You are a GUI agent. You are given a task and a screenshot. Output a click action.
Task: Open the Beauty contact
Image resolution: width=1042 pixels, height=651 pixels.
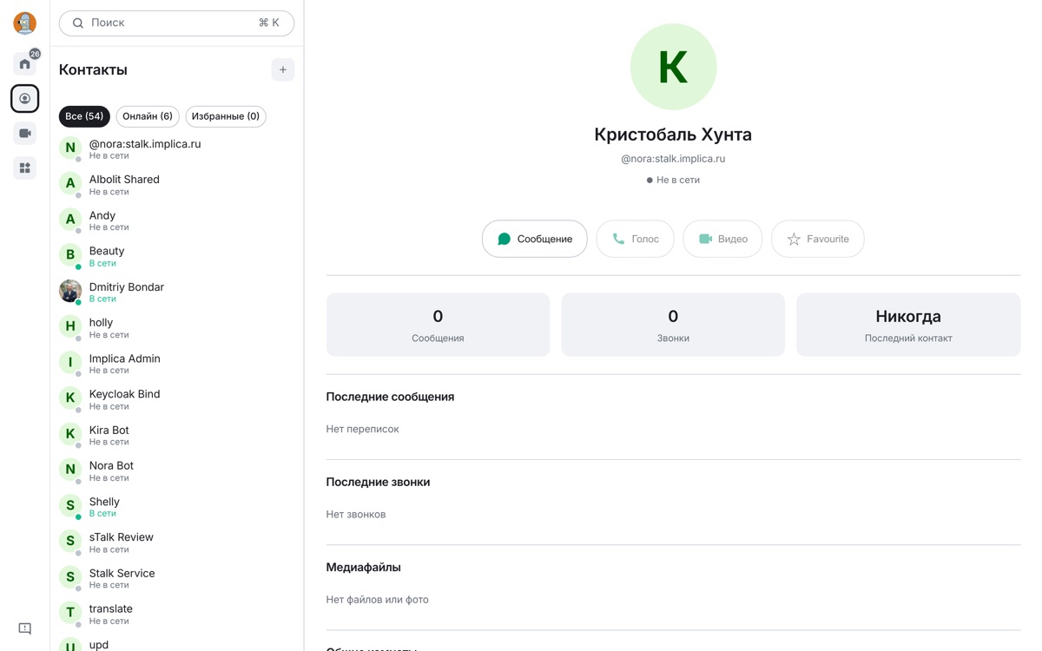pyautogui.click(x=176, y=256)
